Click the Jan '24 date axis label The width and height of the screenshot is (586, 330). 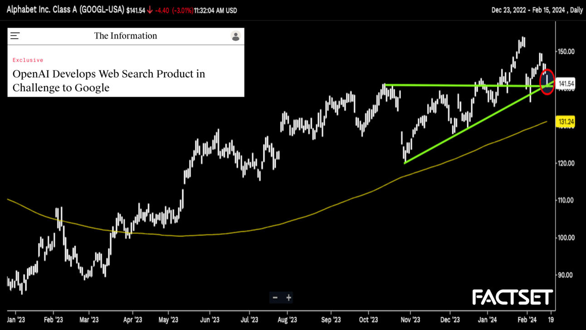point(488,320)
